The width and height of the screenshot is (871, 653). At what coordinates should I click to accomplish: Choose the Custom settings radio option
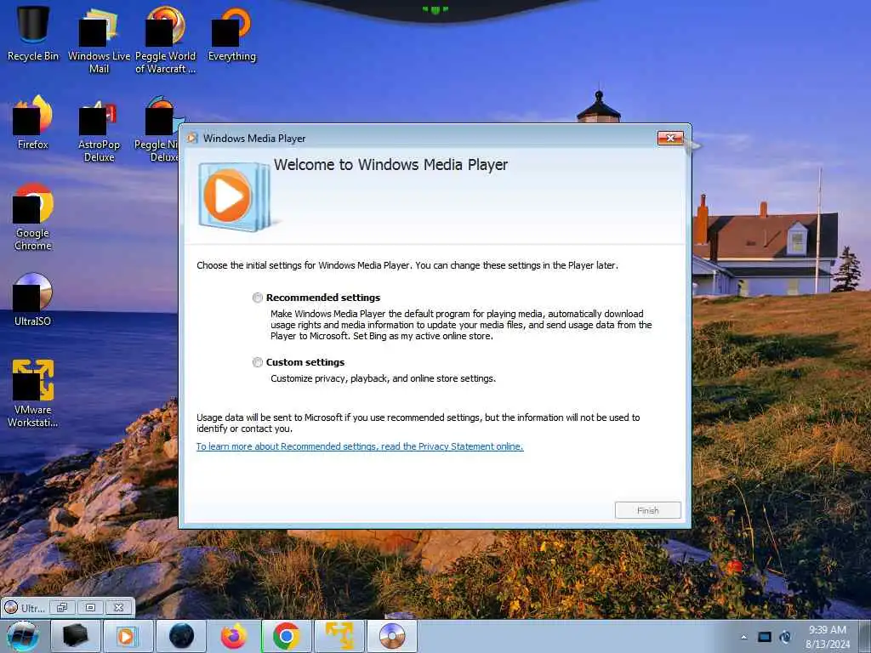(257, 362)
